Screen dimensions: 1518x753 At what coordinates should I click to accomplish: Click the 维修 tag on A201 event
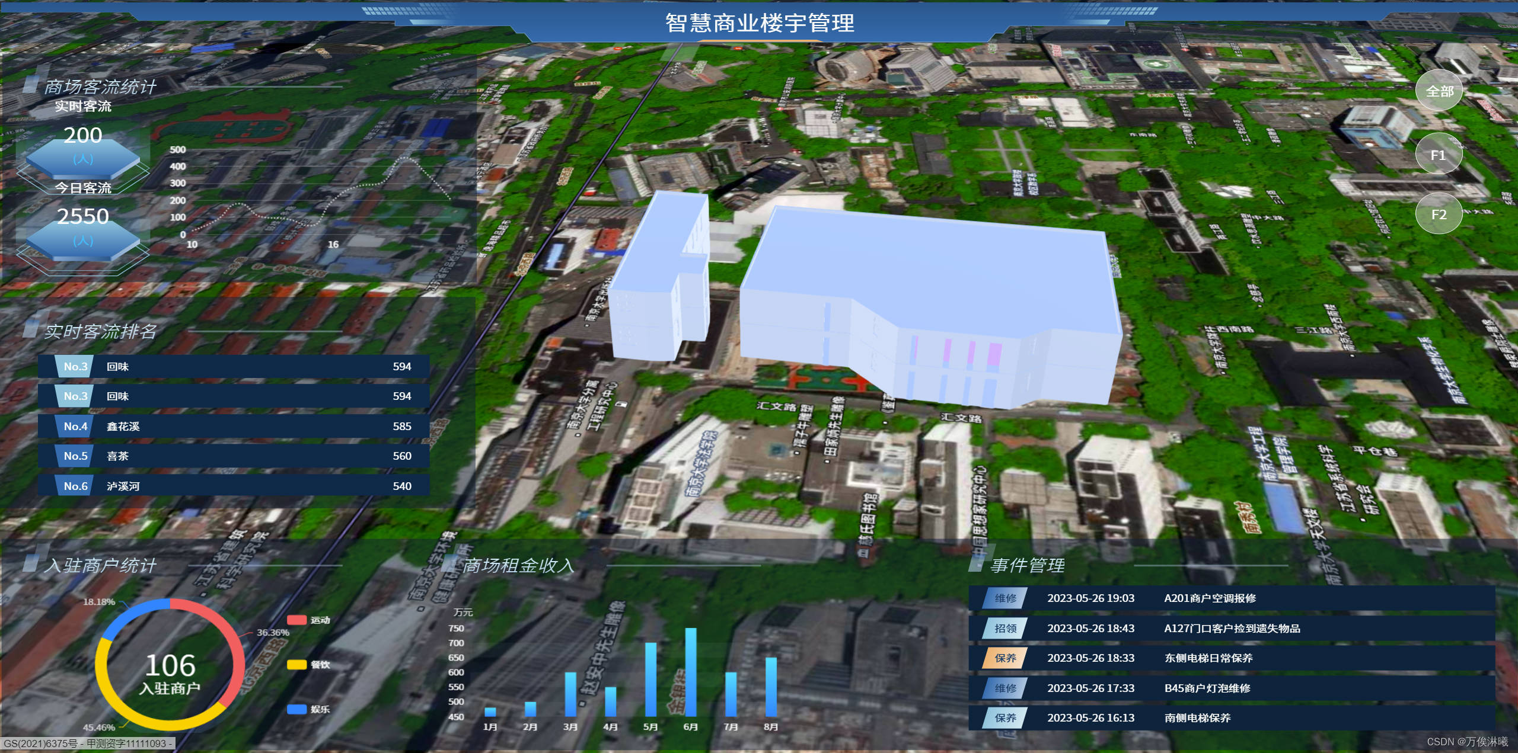pyautogui.click(x=1004, y=598)
